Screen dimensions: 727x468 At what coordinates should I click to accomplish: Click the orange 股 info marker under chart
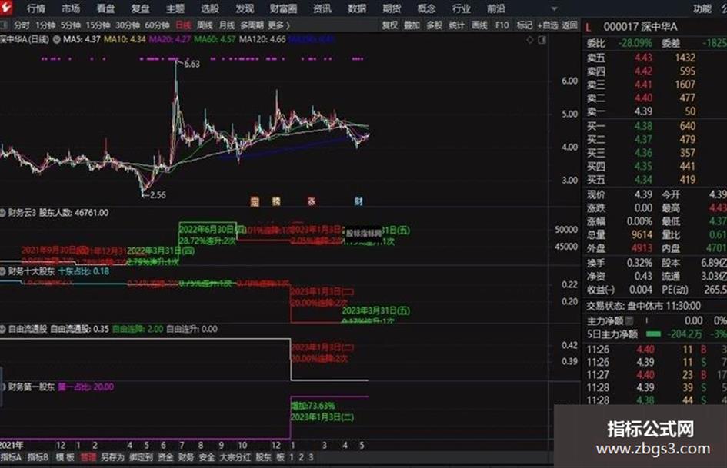pos(276,201)
